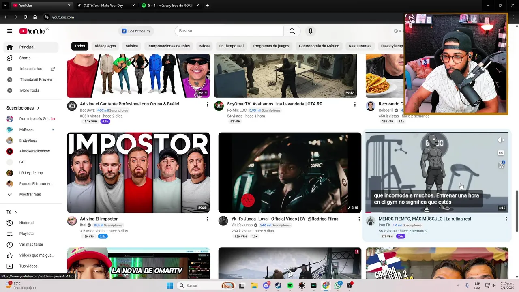Open options for Yk It's Junaa video
Image resolution: width=519 pixels, height=292 pixels.
(359, 219)
